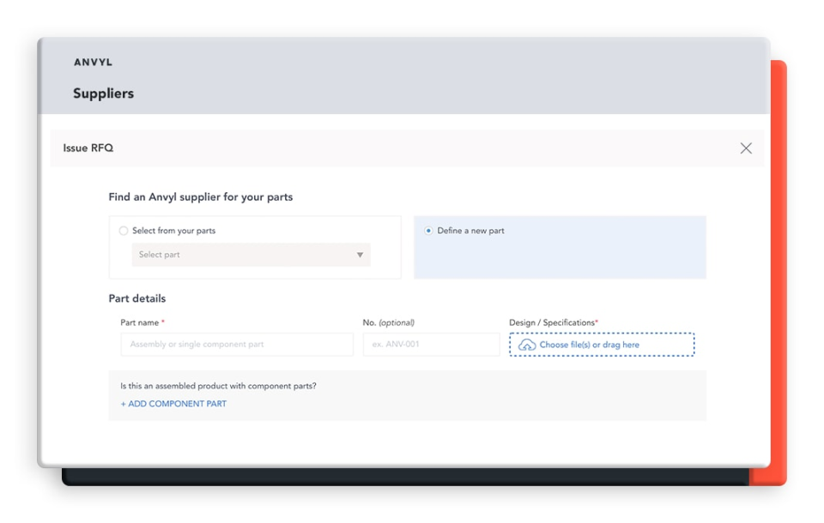Click the "+ ADD COMPONENT PART" link
Screen dimensions: 824x523
point(173,404)
